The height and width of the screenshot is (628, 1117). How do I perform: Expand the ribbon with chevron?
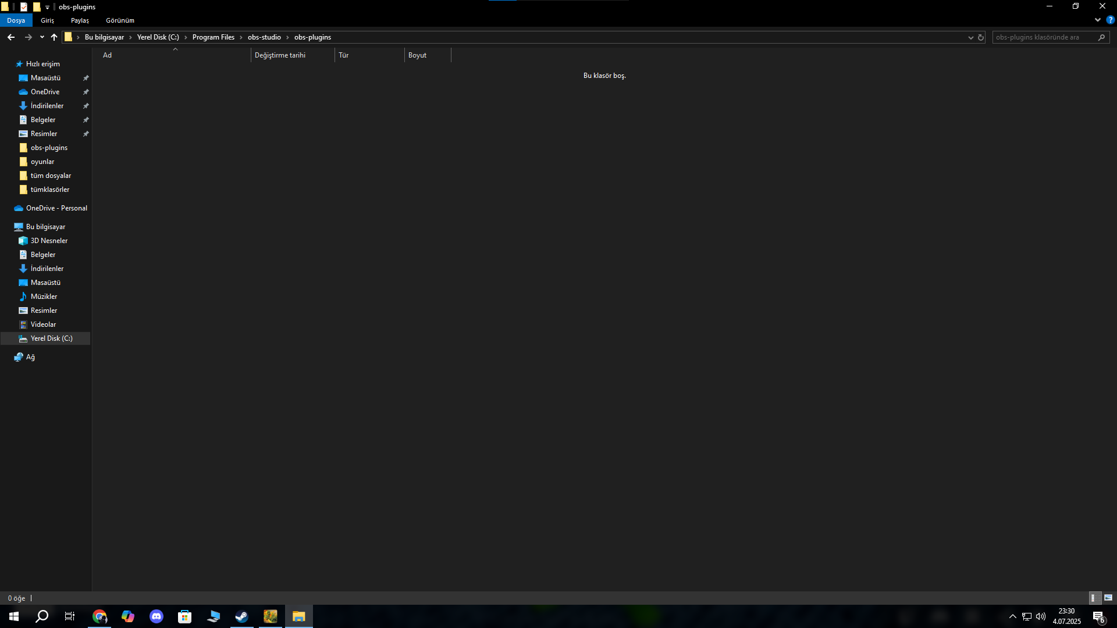coord(1098,20)
